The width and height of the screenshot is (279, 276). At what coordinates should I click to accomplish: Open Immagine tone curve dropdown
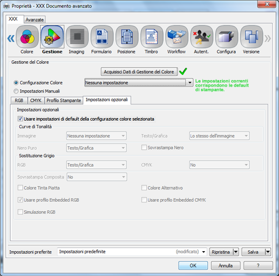click(97, 136)
